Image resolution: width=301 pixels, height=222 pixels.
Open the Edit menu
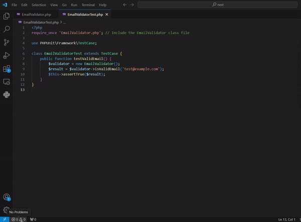pos(24,5)
